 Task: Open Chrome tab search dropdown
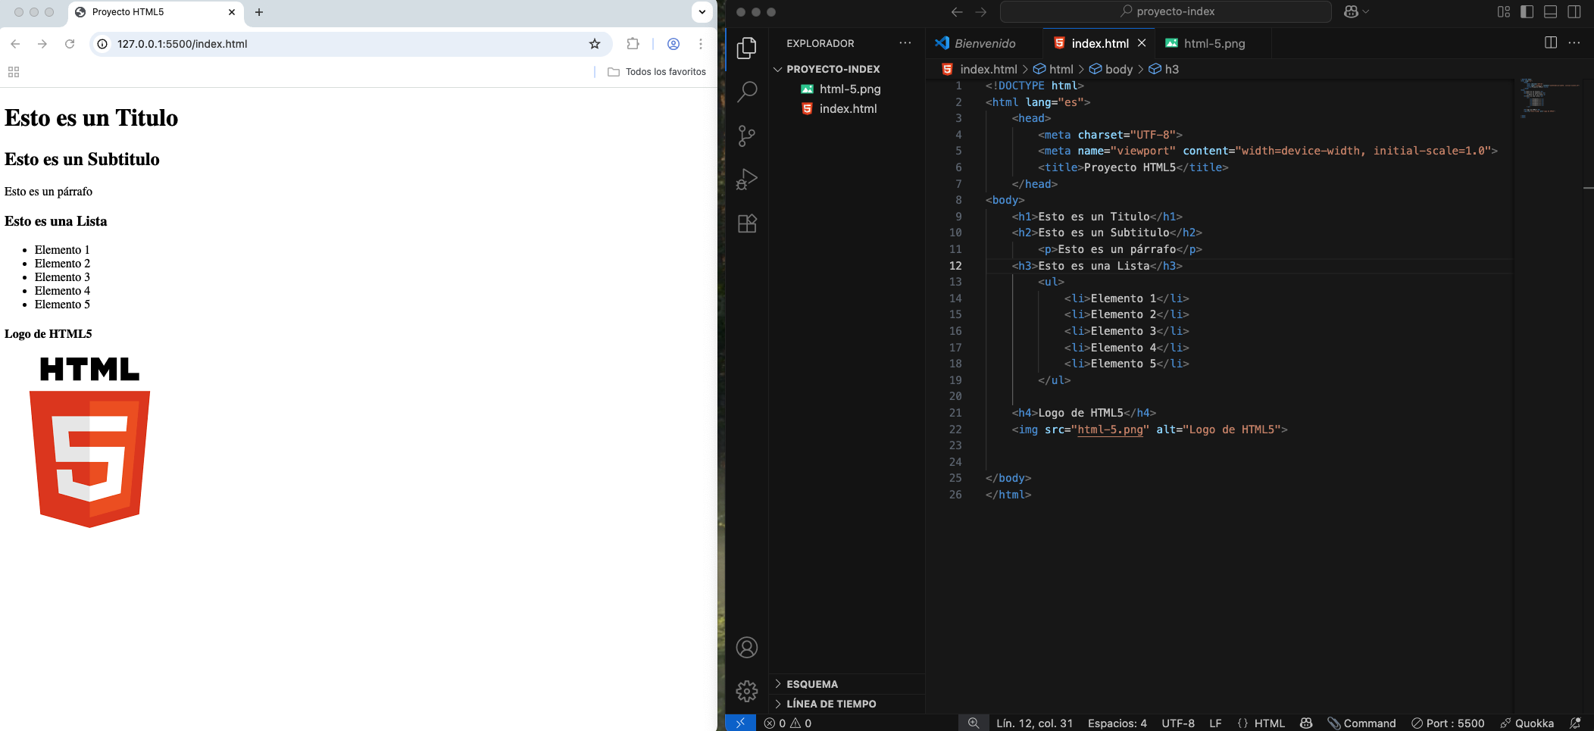click(x=702, y=12)
